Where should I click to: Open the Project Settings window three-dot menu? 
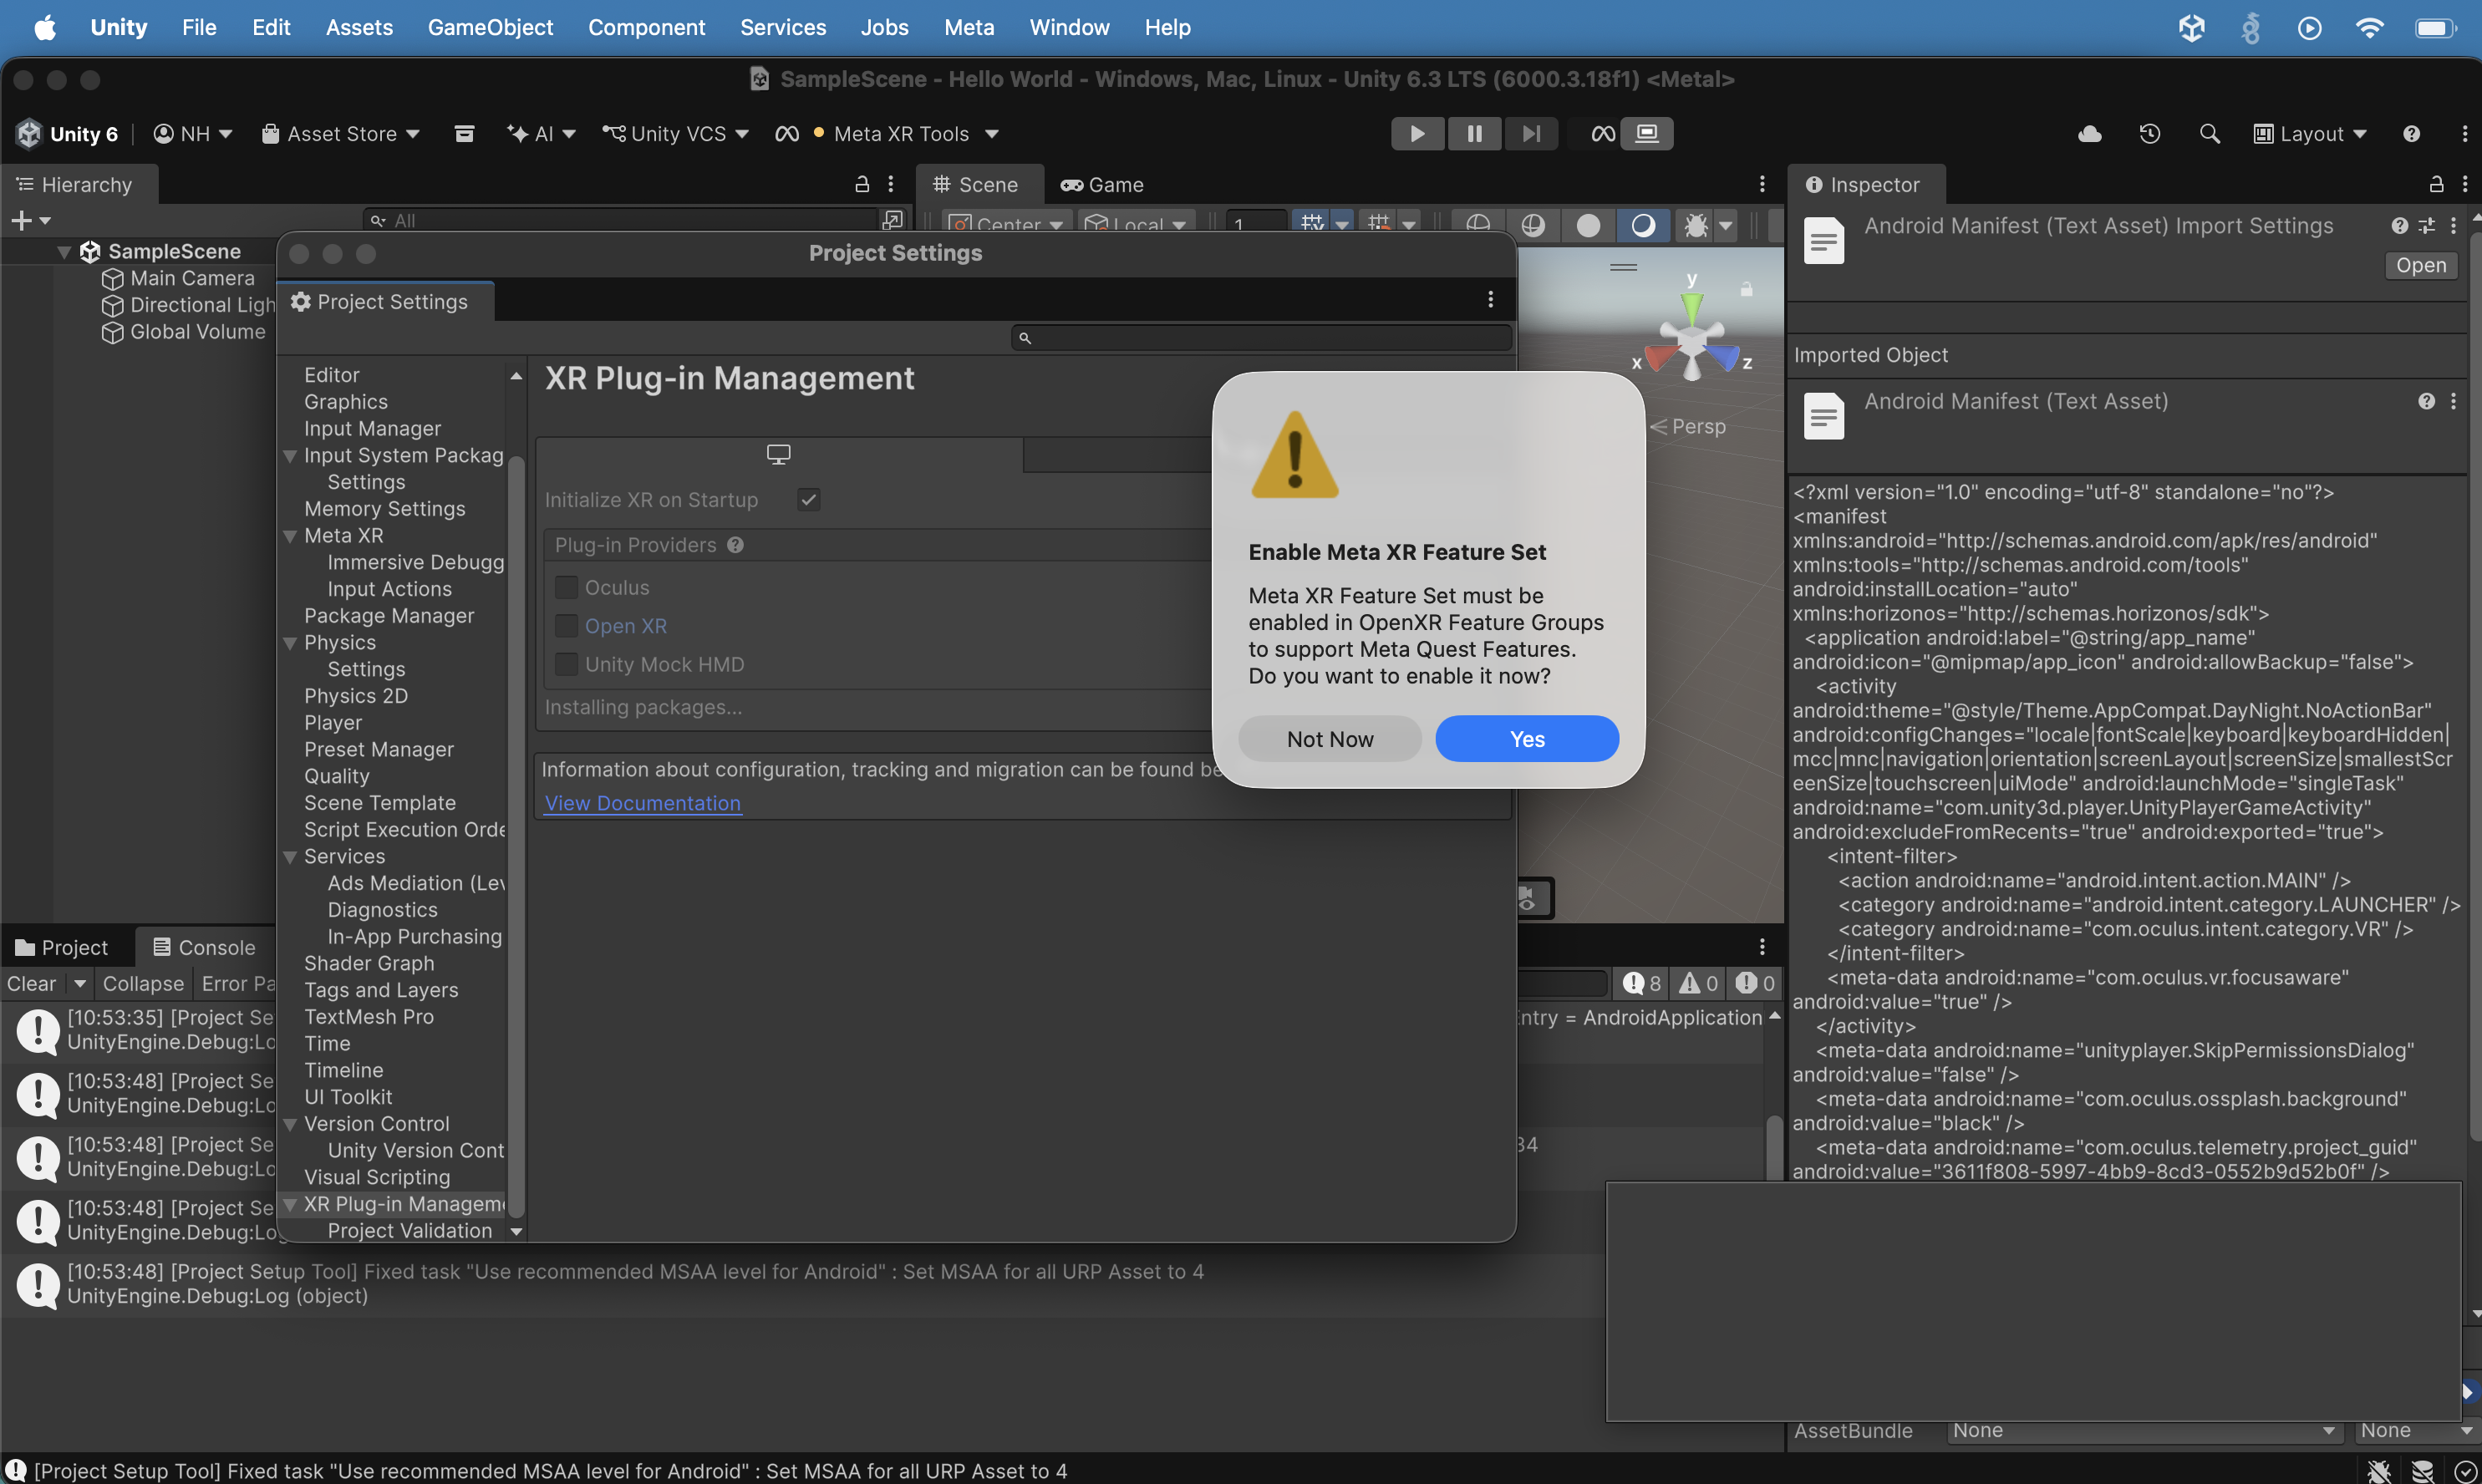click(1490, 299)
